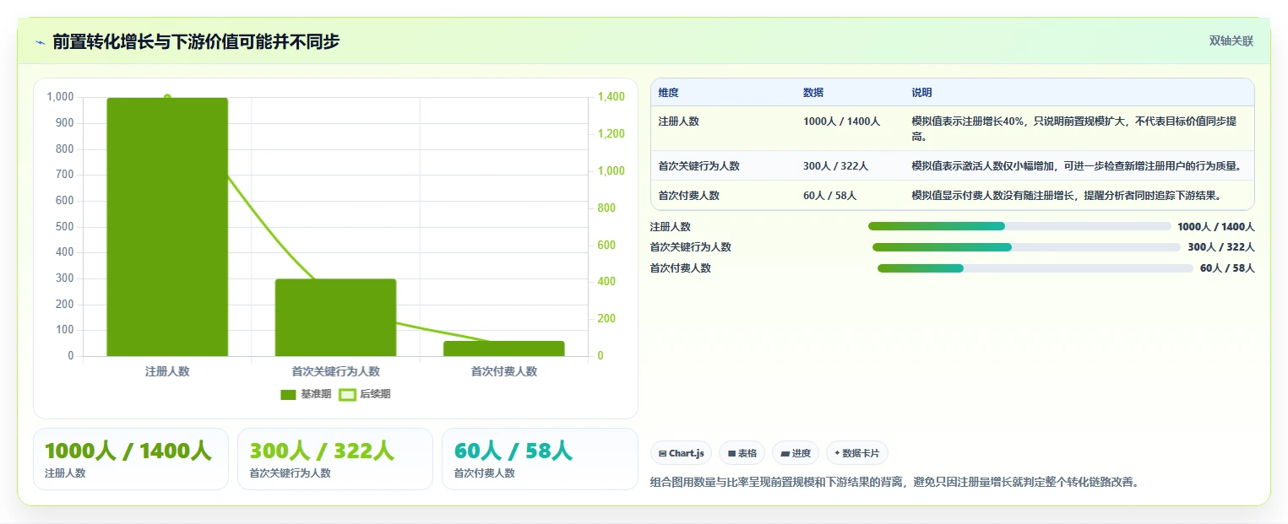The width and height of the screenshot is (1288, 524).
Task: Click the 首次付费人数 label beside progress bars
Action: [x=681, y=268]
